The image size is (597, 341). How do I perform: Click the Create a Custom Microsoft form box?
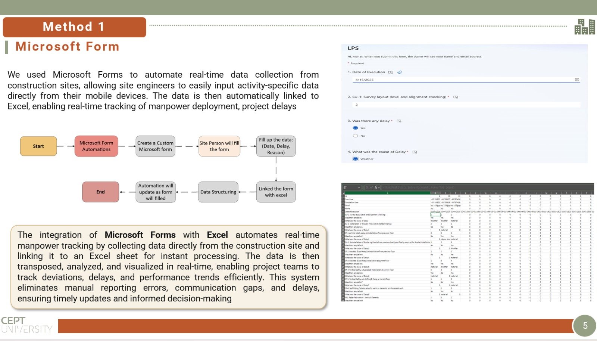[x=155, y=146]
